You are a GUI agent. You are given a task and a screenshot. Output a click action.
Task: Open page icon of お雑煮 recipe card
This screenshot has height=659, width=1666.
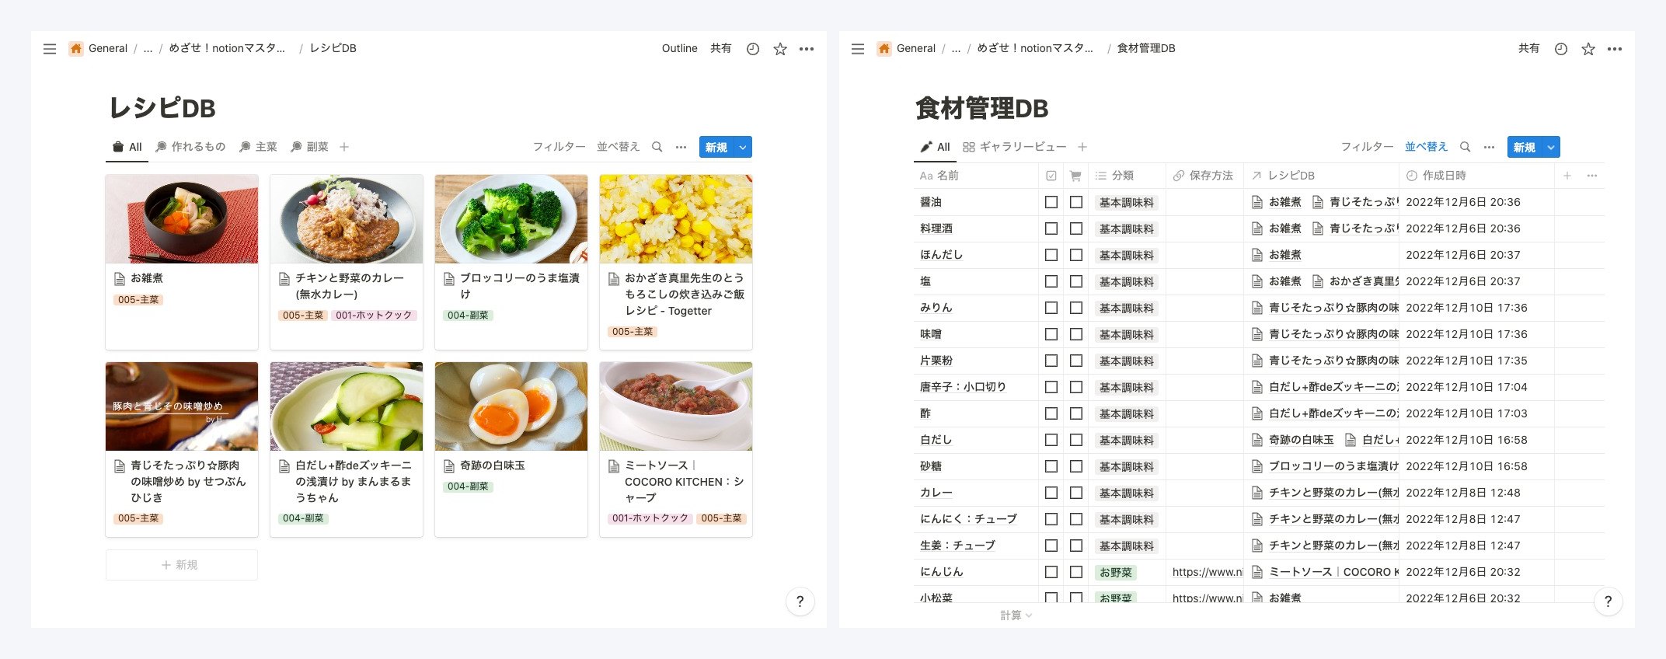[120, 278]
